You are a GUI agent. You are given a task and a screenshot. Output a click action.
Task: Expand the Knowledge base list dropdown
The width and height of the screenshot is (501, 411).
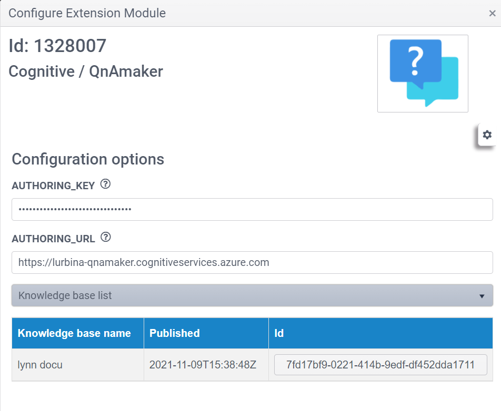(253, 295)
